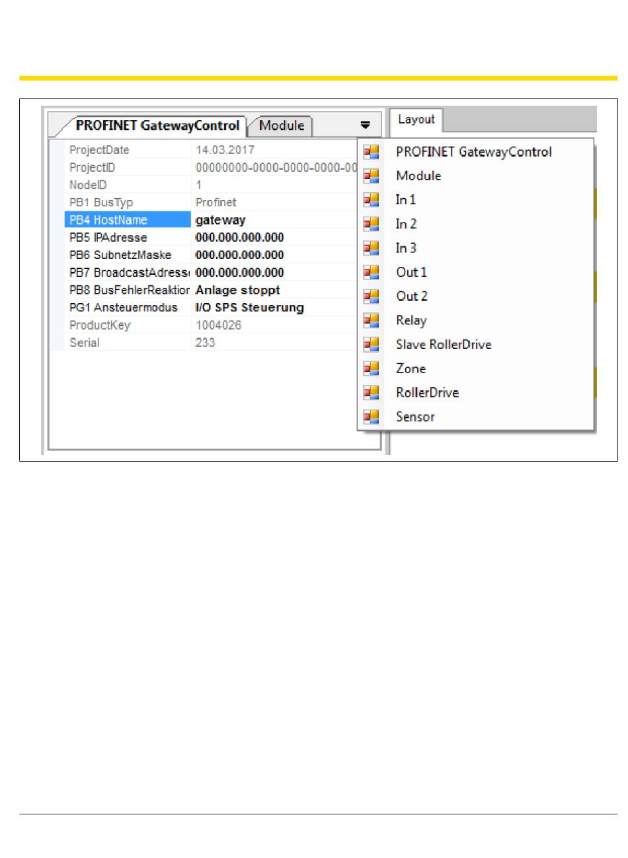Click the PB1 BusTyp property label
628x858 pixels.
101,202
